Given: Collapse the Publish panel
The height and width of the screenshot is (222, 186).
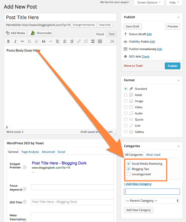Looking at the screenshot, I should (x=179, y=17).
